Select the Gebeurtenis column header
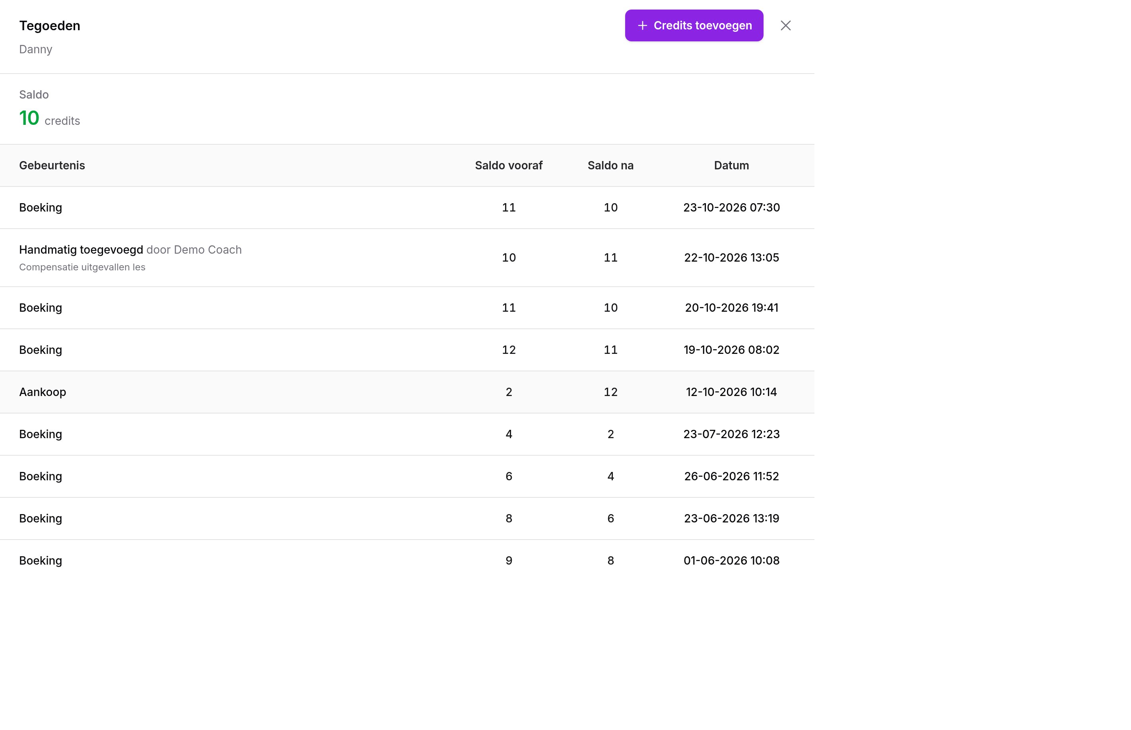Image resolution: width=1131 pixels, height=730 pixels. tap(52, 165)
